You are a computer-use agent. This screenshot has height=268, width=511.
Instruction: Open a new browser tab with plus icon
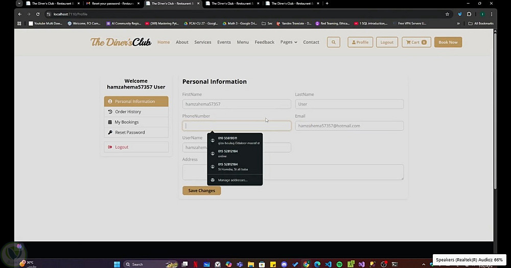click(327, 3)
